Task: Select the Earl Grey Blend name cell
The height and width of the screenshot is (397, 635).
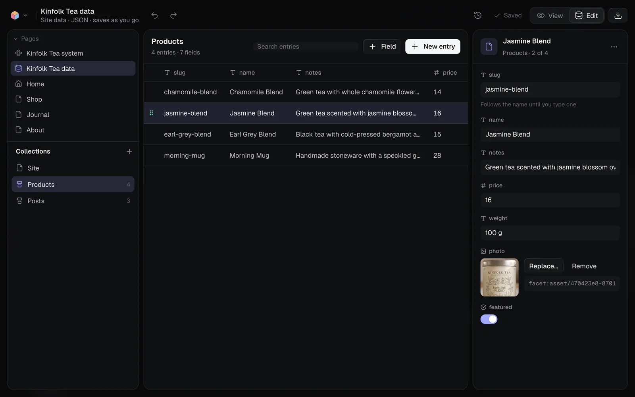Action: 253,135
